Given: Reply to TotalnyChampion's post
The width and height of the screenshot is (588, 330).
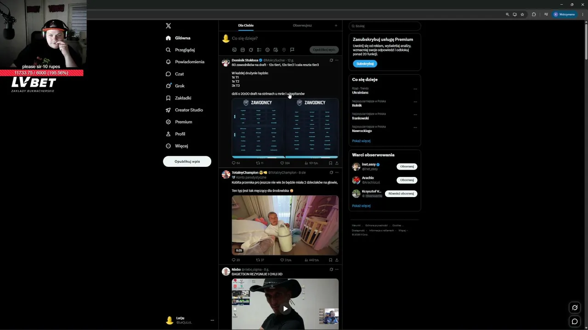Looking at the screenshot, I should [236, 260].
